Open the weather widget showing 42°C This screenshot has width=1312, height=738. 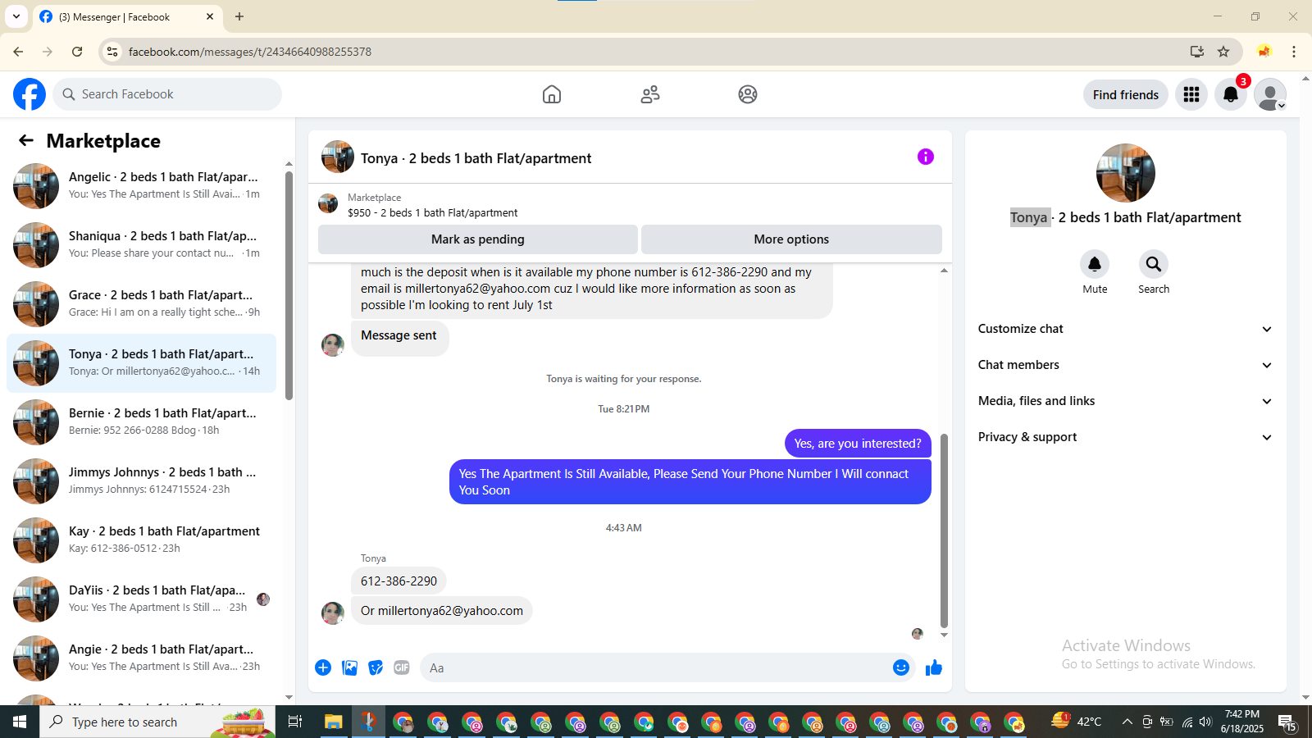(1077, 722)
